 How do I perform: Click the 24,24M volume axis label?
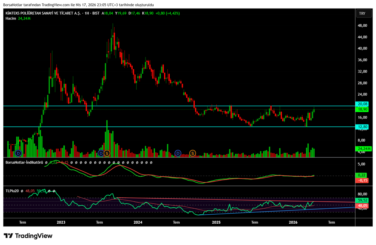pyautogui.click(x=363, y=149)
